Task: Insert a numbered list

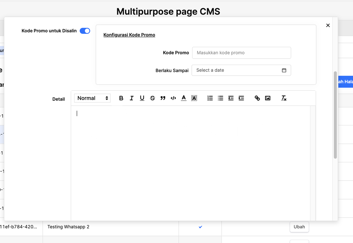Action: pos(210,98)
